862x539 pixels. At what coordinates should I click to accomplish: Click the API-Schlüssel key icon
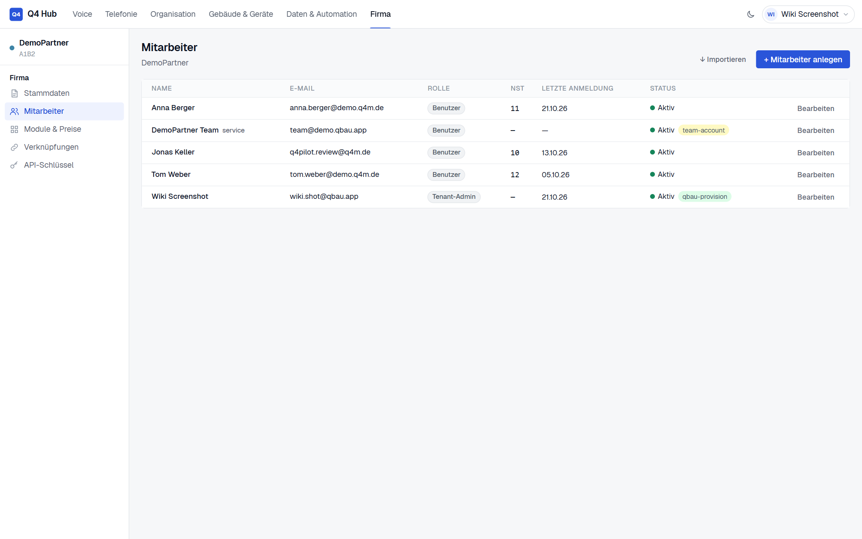14,165
